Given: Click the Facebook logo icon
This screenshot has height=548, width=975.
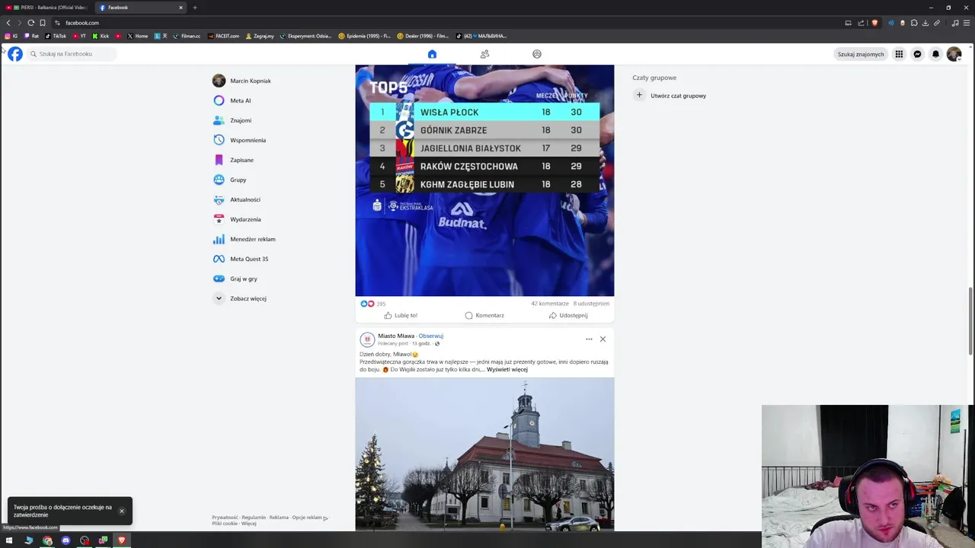Looking at the screenshot, I should click(15, 54).
